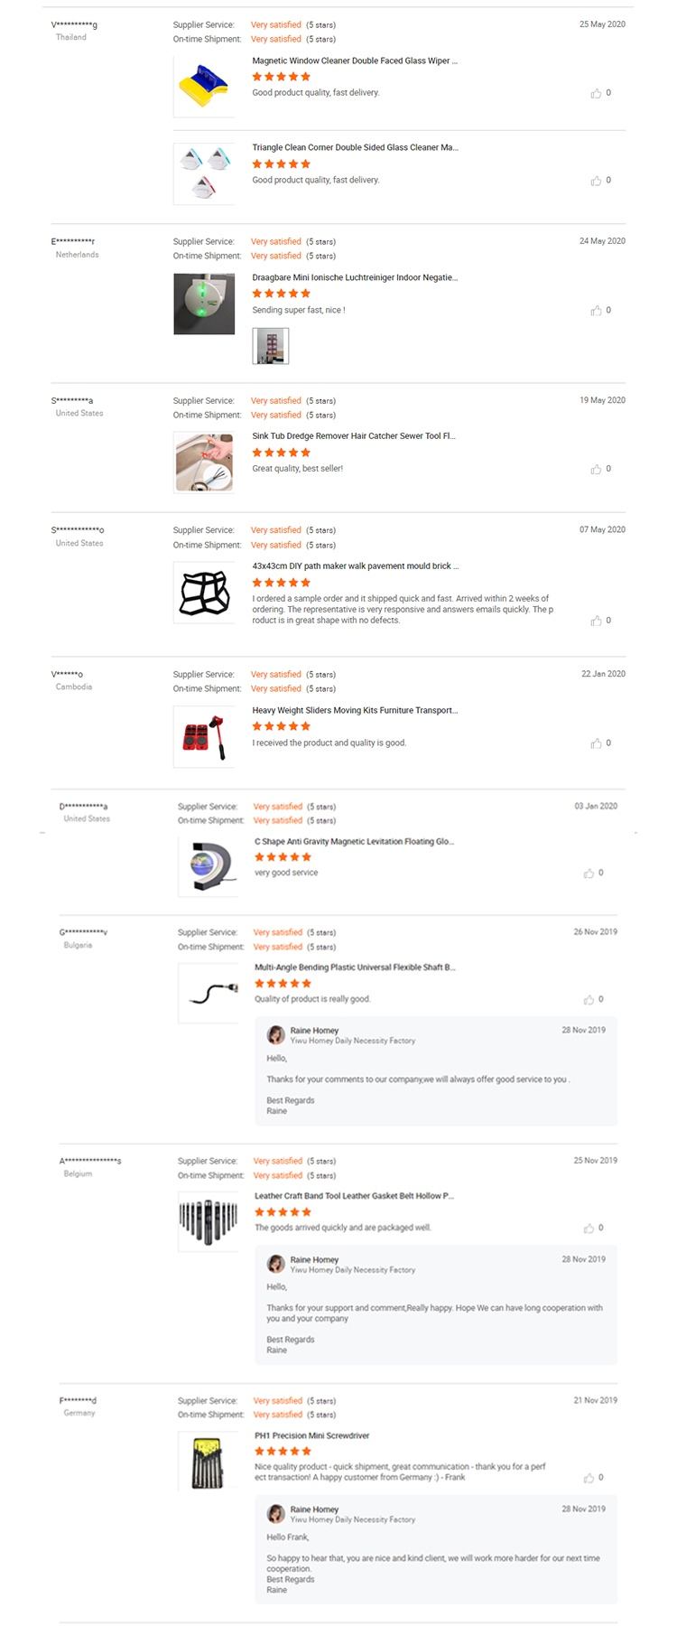Click the floating globe product thumbnail
677x1626 pixels.
point(208,866)
